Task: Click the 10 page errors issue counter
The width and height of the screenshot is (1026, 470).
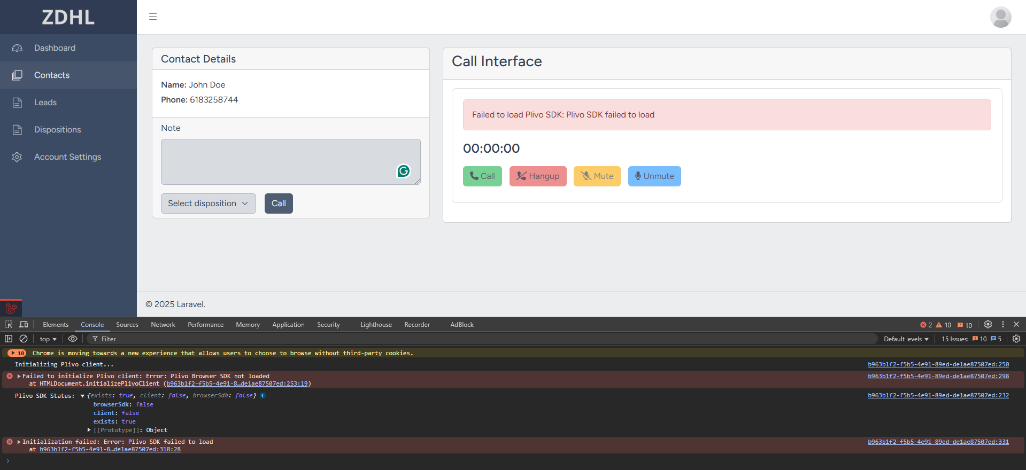Action: 979,339
